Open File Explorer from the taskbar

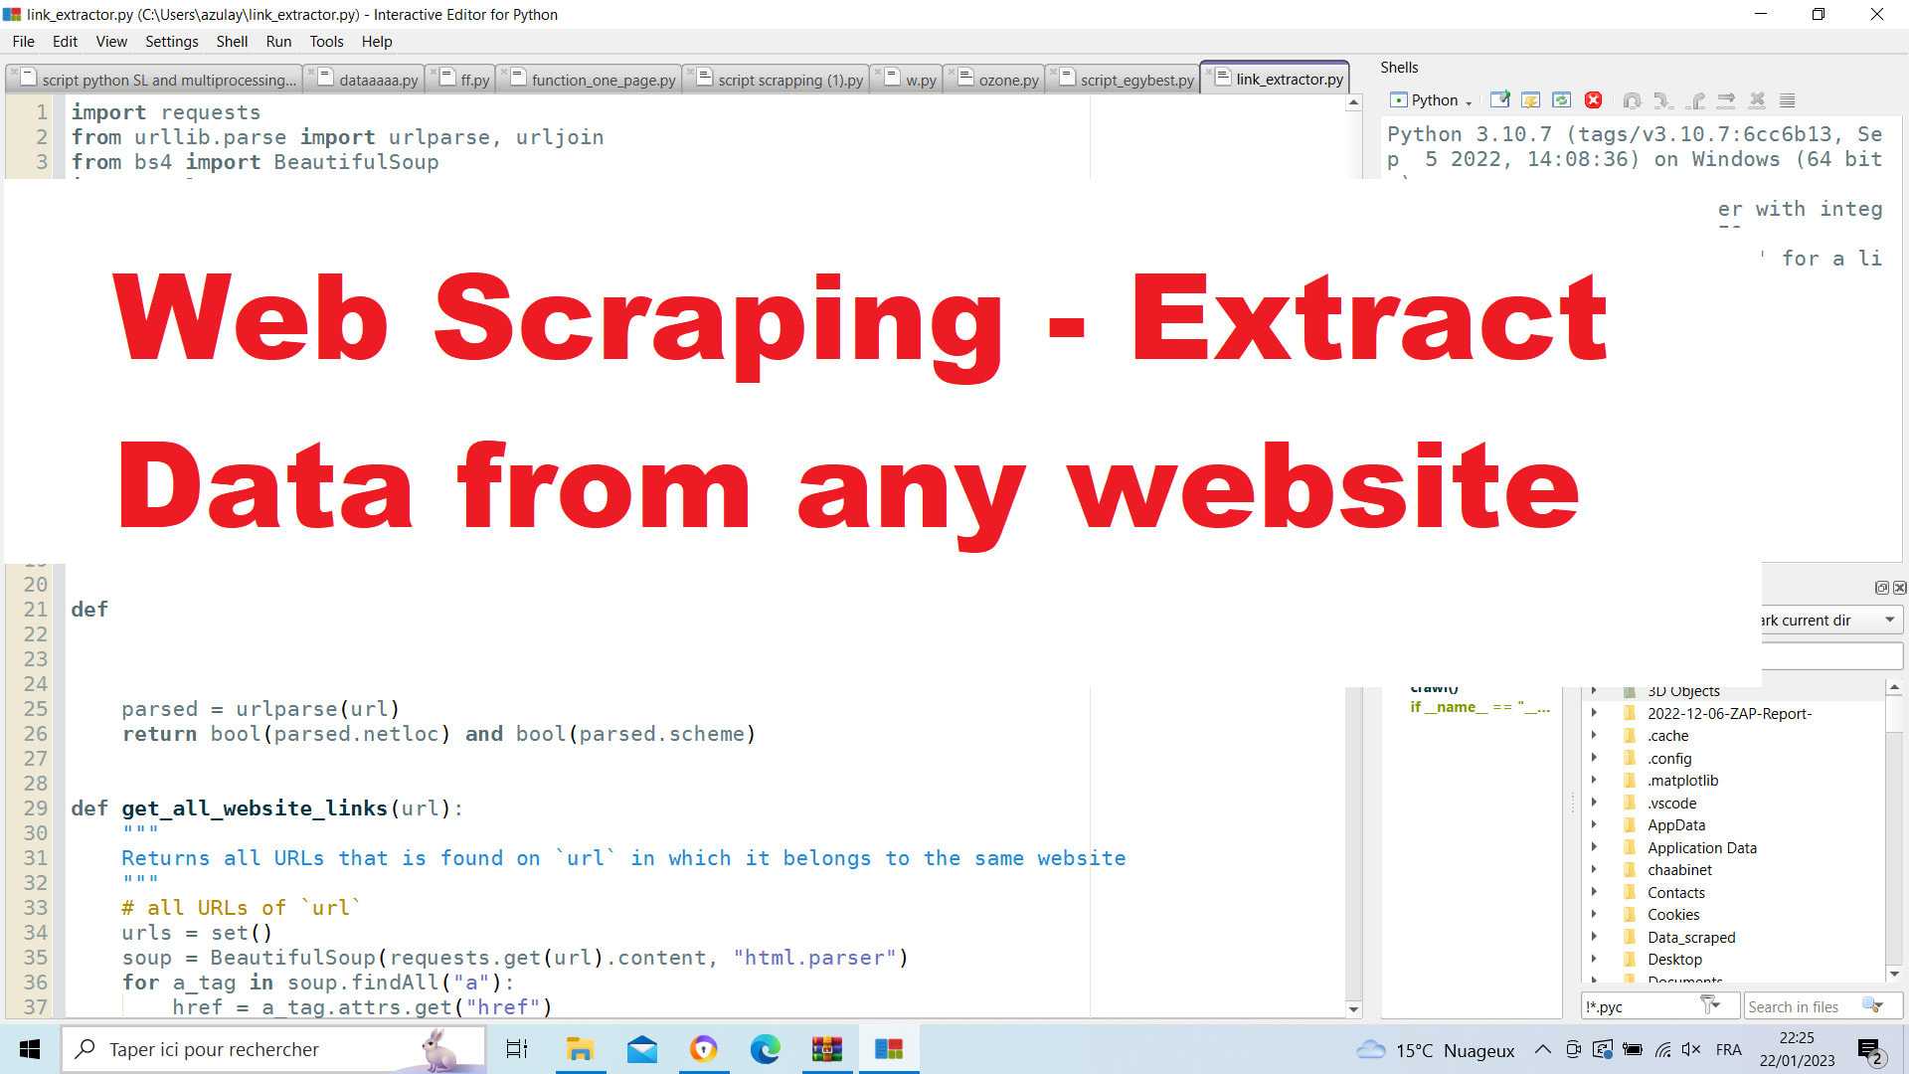(x=580, y=1049)
